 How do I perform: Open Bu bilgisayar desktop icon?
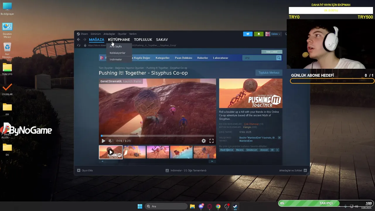(7, 9)
